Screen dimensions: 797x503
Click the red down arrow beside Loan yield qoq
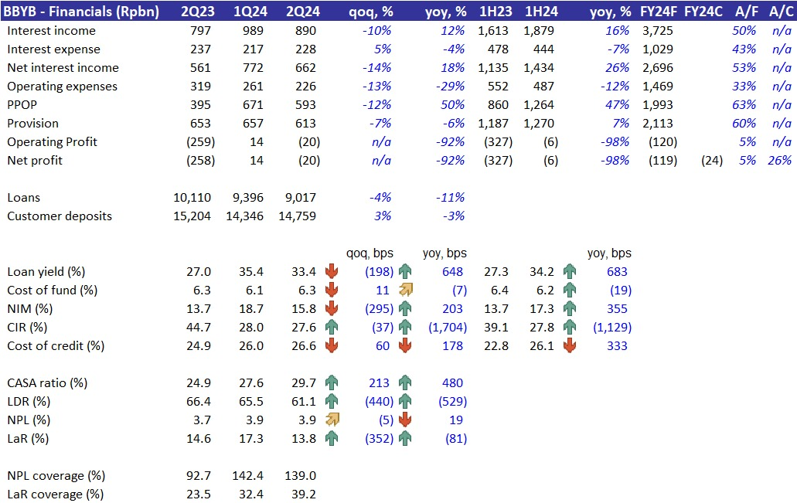pos(332,271)
